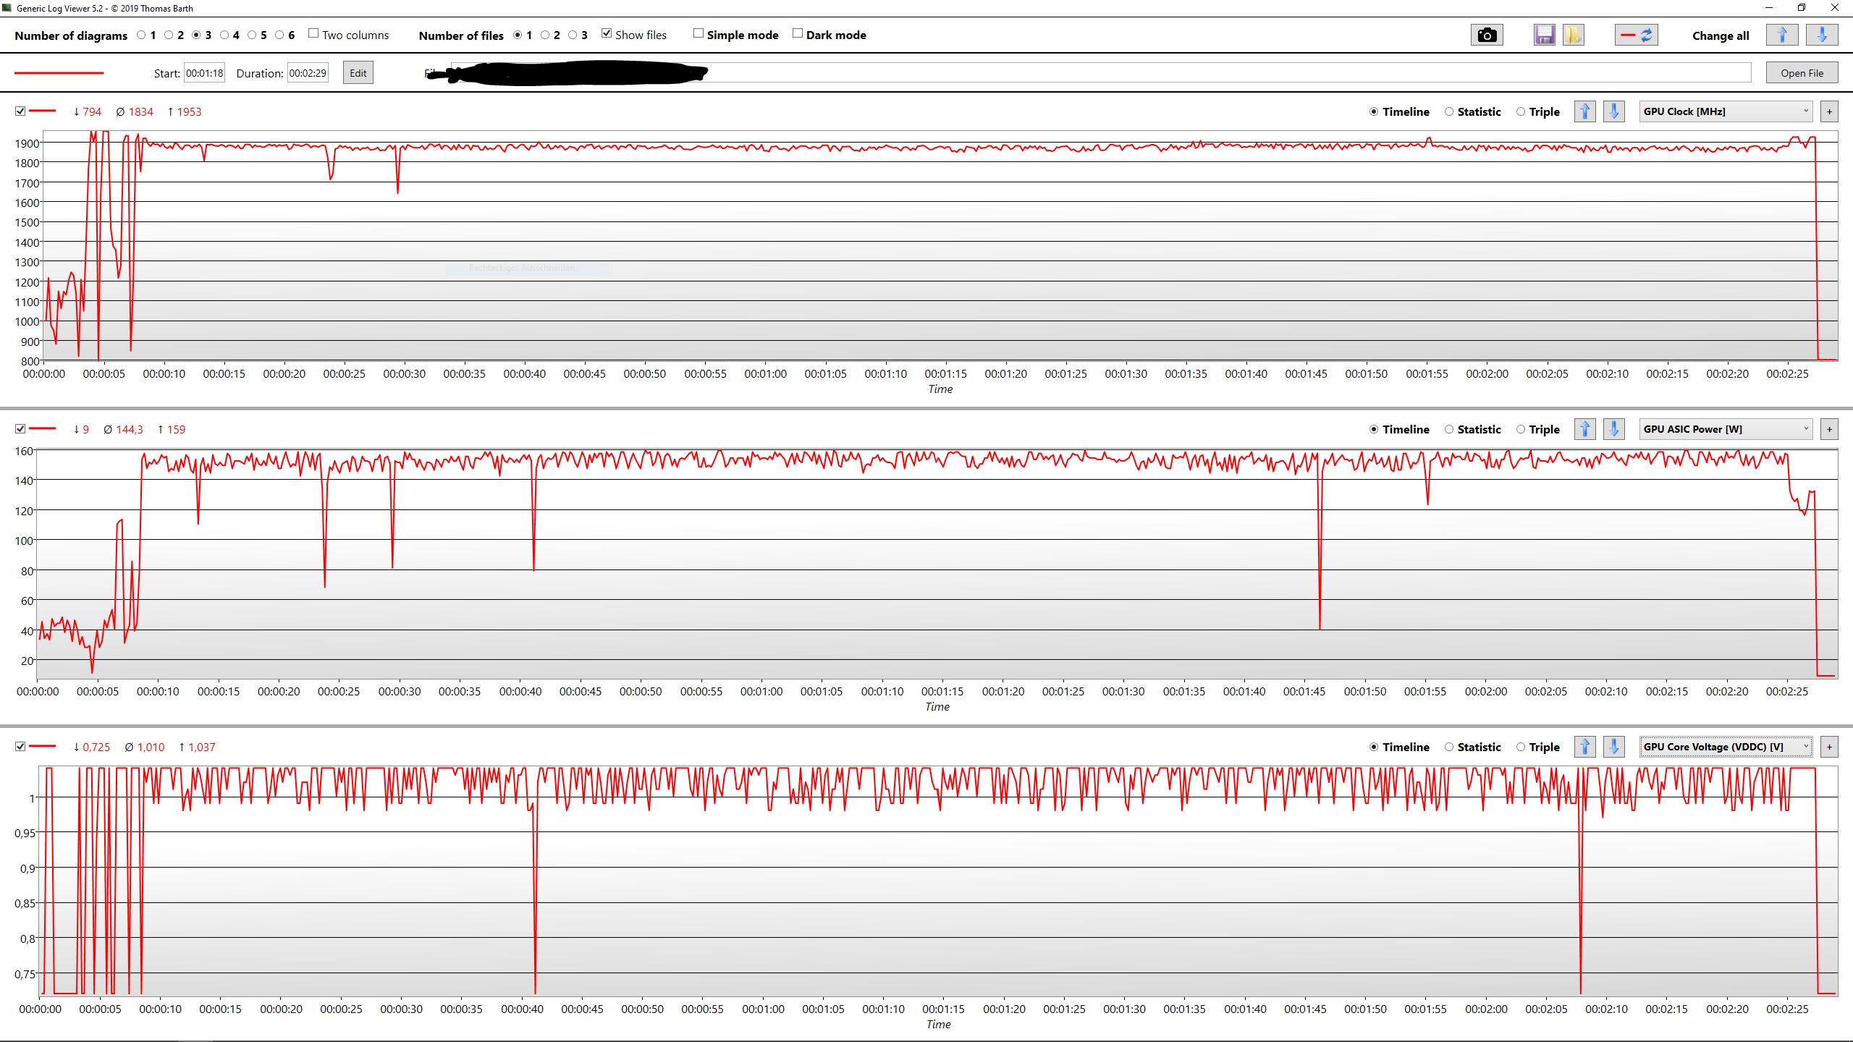Click the red line refresh color icon
The image size is (1853, 1042).
(x=1636, y=35)
